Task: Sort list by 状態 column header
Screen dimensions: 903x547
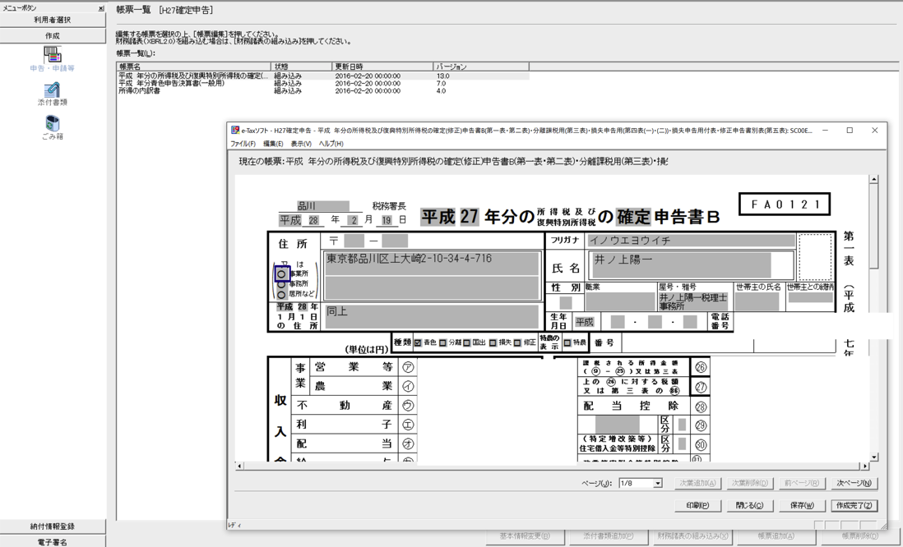Action: point(302,67)
